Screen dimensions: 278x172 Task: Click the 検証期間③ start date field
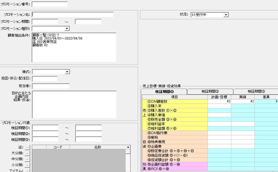coord(45,139)
